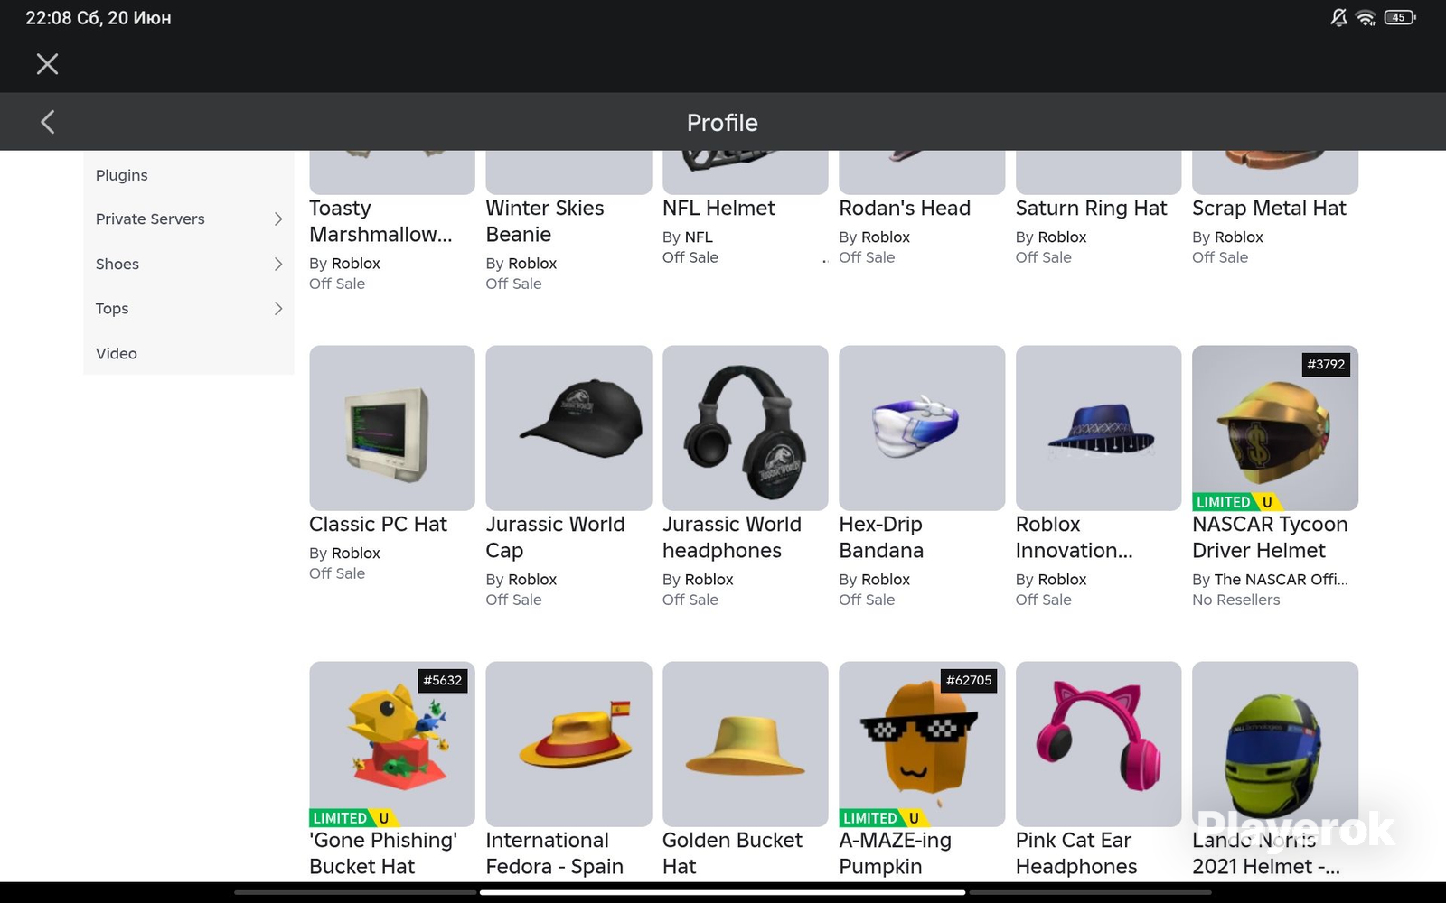Open the Pink Cat Ear Headphones thumbnail
The height and width of the screenshot is (903, 1446).
1099,744
